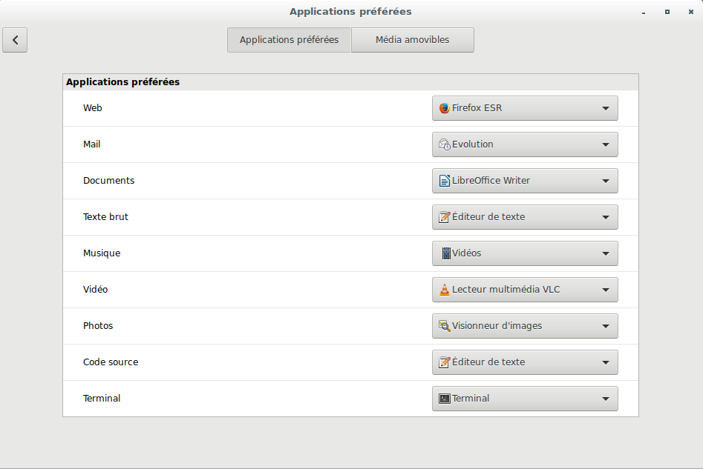Viewport: 703px width, 469px height.
Task: Click the Firefox ESR icon in Web row
Action: pos(445,108)
